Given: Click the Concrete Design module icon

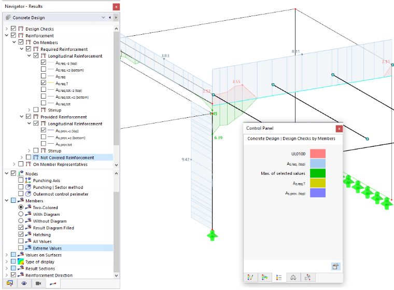Looking at the screenshot, I should pos(8,17).
